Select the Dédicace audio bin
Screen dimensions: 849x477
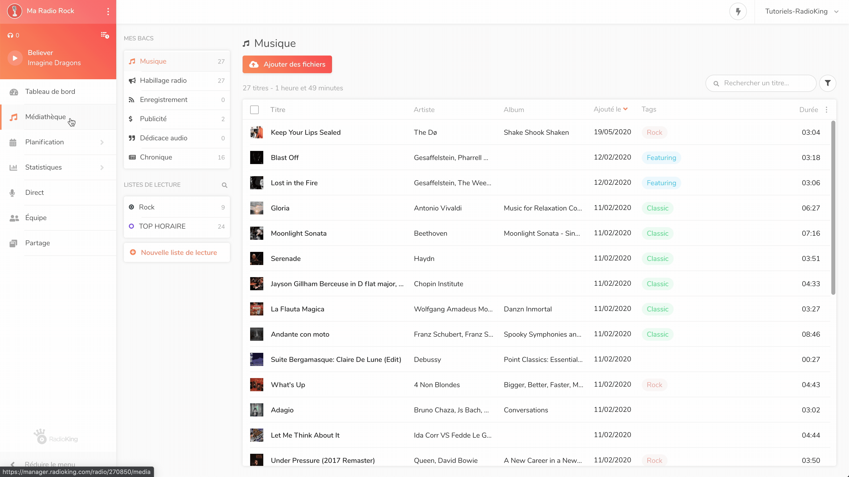click(x=177, y=138)
